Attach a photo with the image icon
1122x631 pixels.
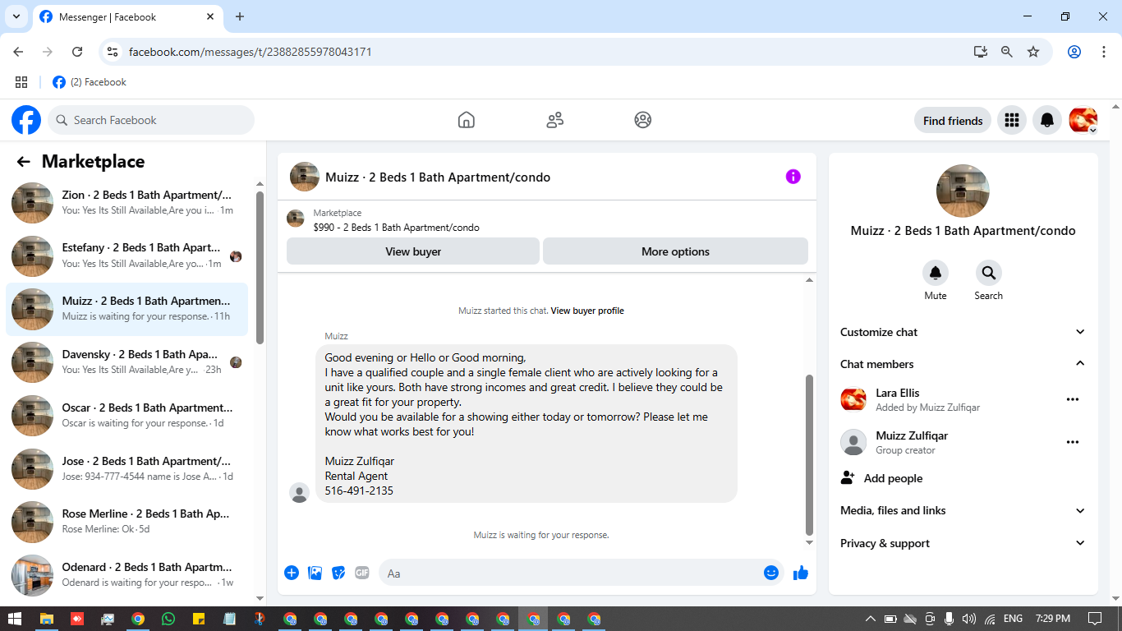point(315,573)
